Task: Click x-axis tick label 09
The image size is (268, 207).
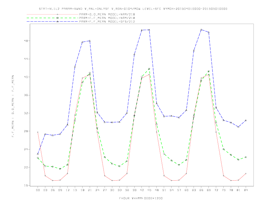Action: pos(60,190)
